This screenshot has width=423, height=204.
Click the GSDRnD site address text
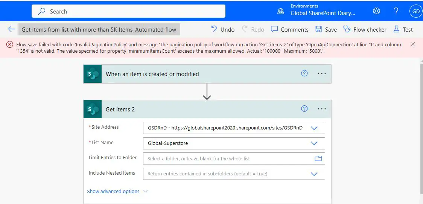pos(225,128)
